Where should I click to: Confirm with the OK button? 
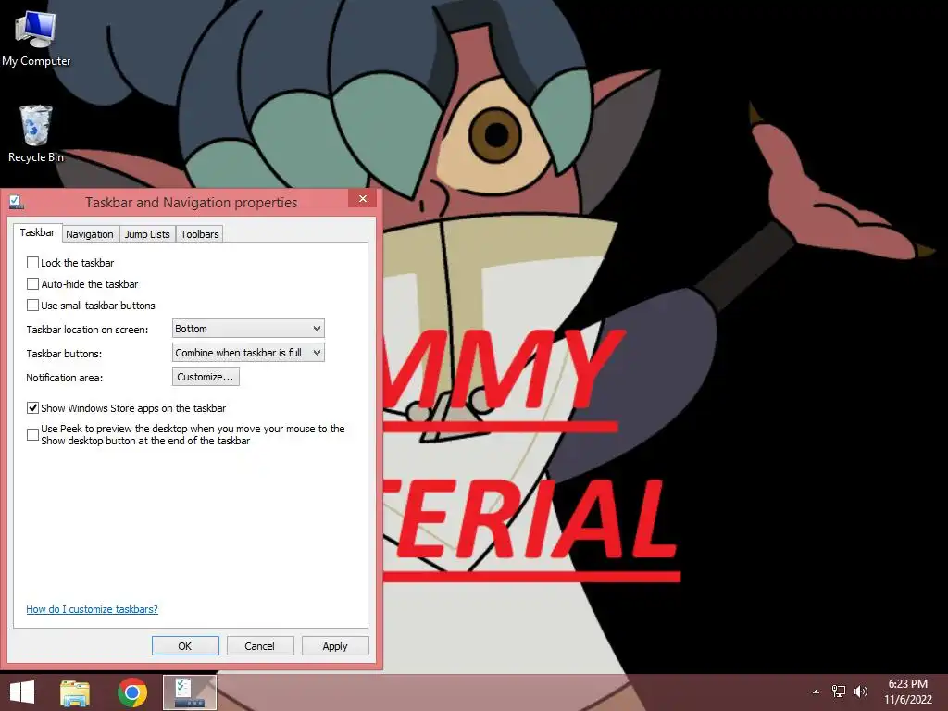coord(185,645)
